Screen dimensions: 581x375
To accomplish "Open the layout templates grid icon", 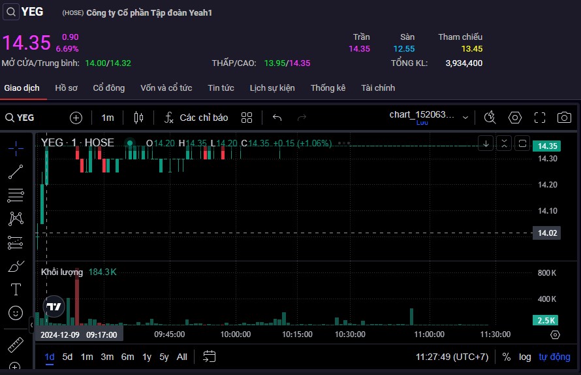I will point(247,118).
